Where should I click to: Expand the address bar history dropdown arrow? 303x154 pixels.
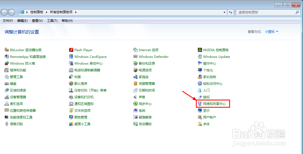[224, 12]
